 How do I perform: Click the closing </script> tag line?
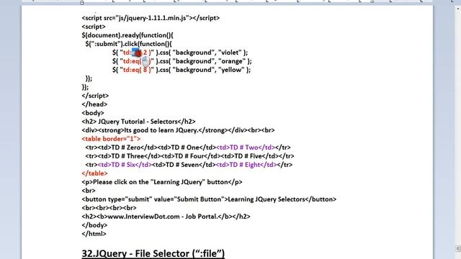click(95, 96)
